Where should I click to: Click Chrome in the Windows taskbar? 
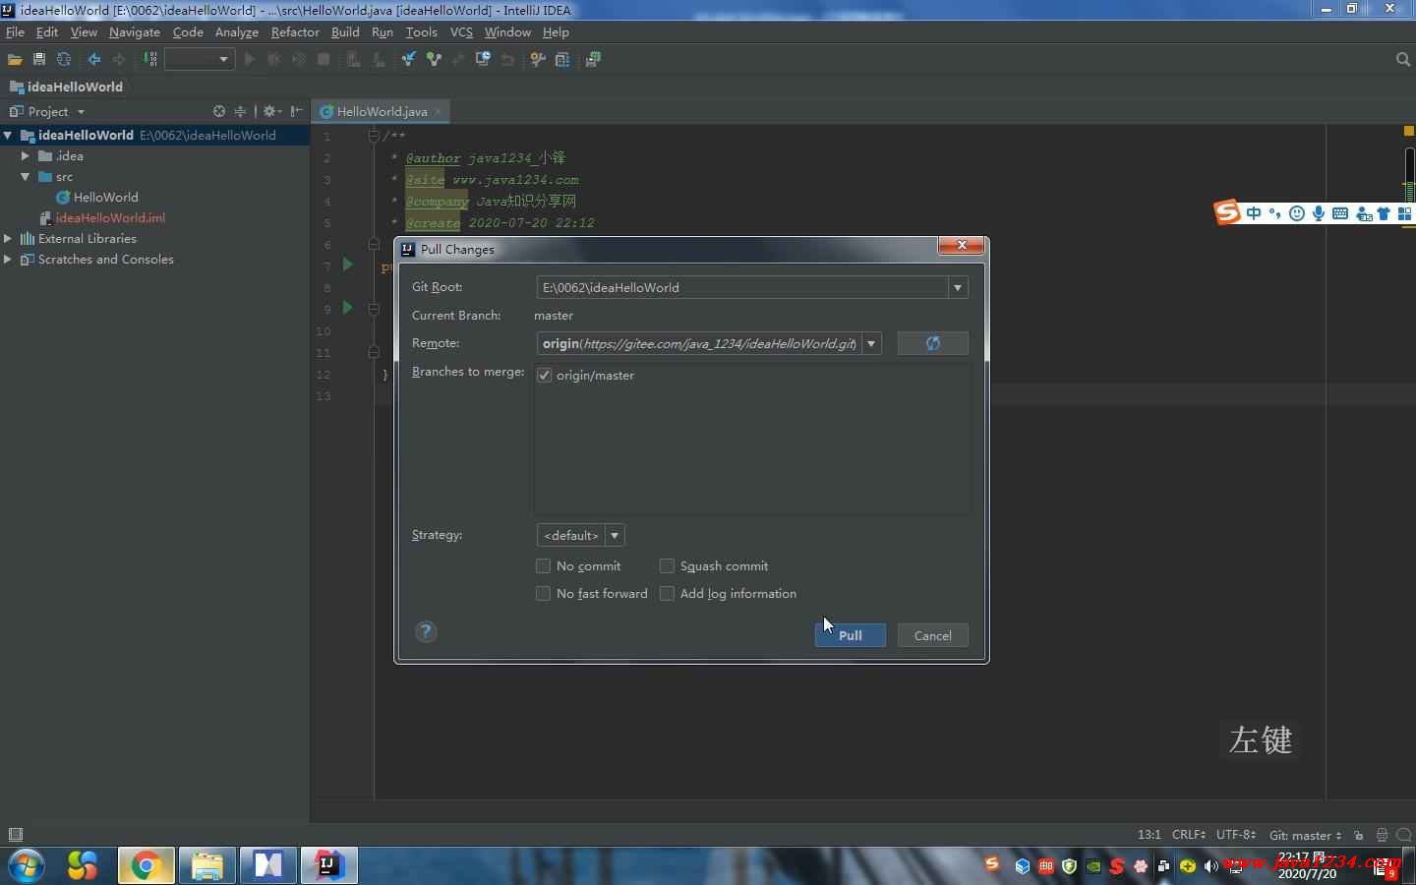click(147, 865)
